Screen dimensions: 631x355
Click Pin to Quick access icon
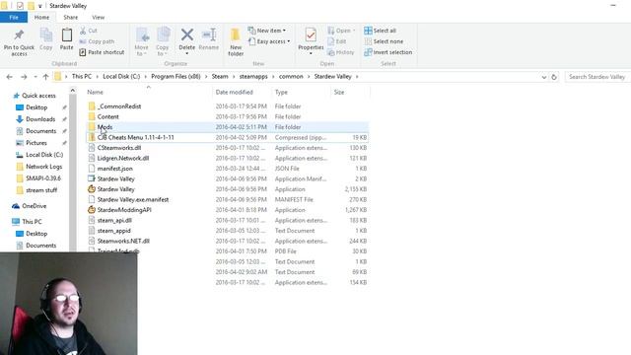19,35
